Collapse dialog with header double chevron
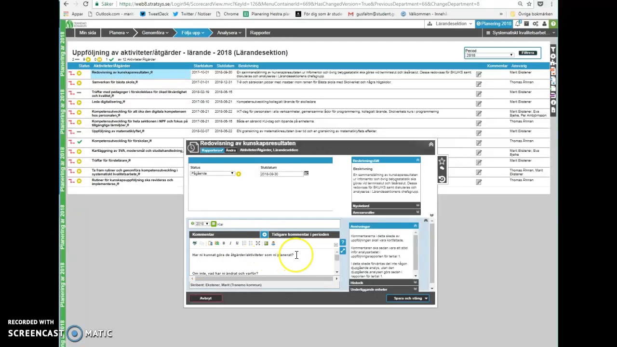This screenshot has height=347, width=617. coord(431,144)
